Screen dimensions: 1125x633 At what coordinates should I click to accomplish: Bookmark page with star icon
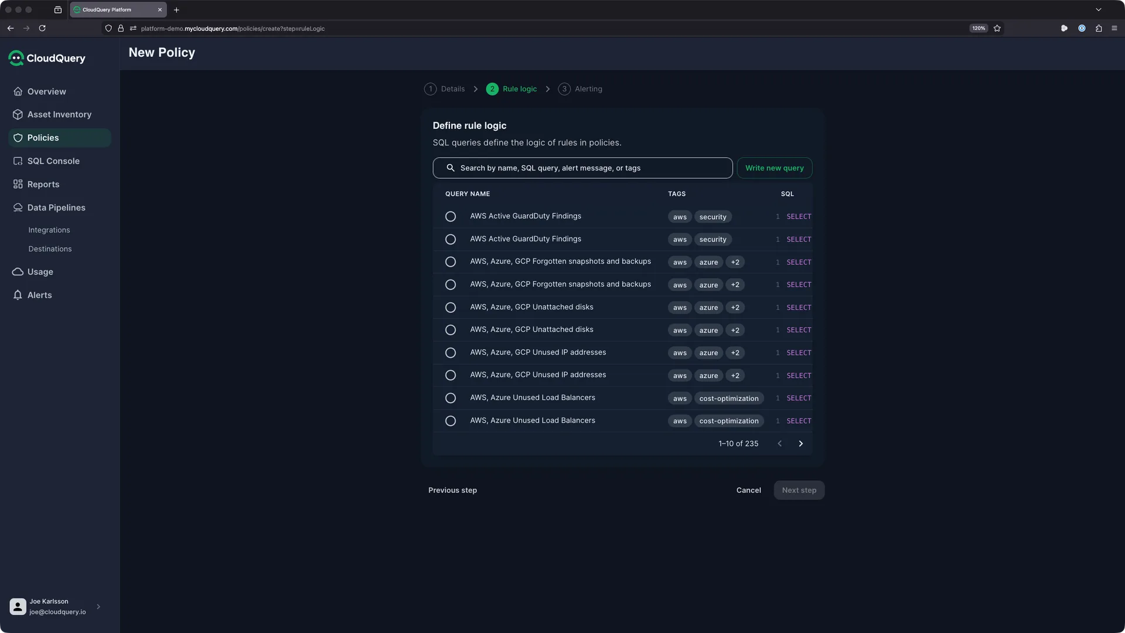997,28
